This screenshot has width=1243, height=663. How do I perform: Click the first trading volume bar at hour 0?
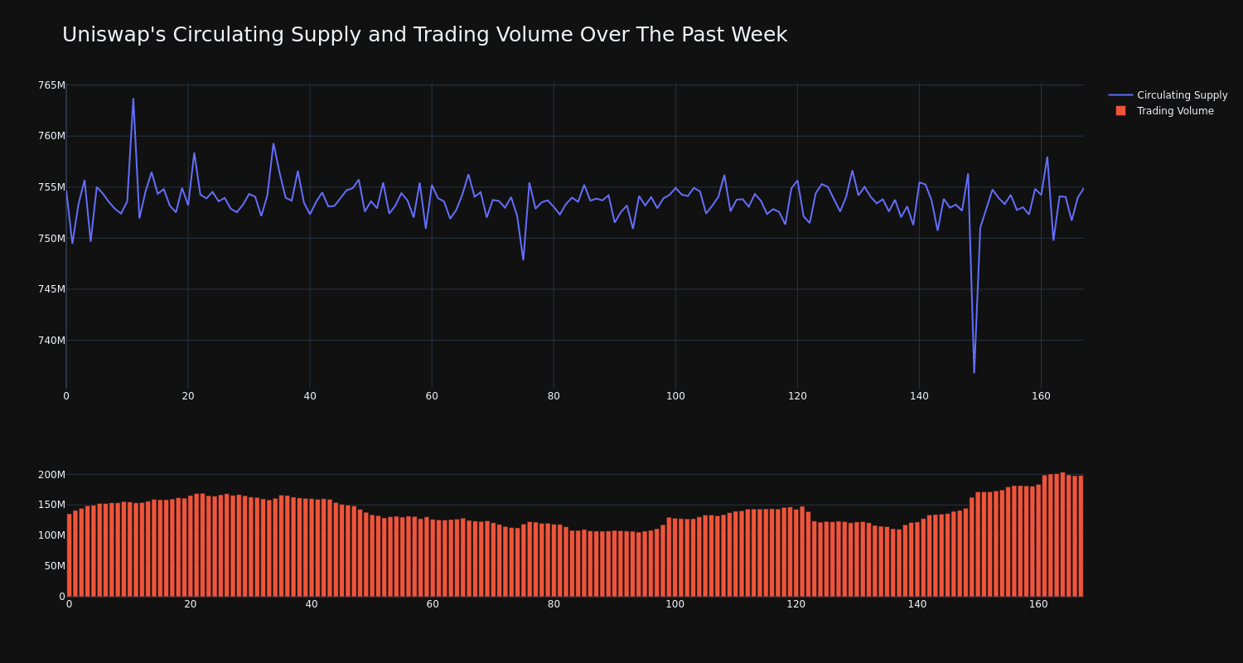(x=69, y=555)
